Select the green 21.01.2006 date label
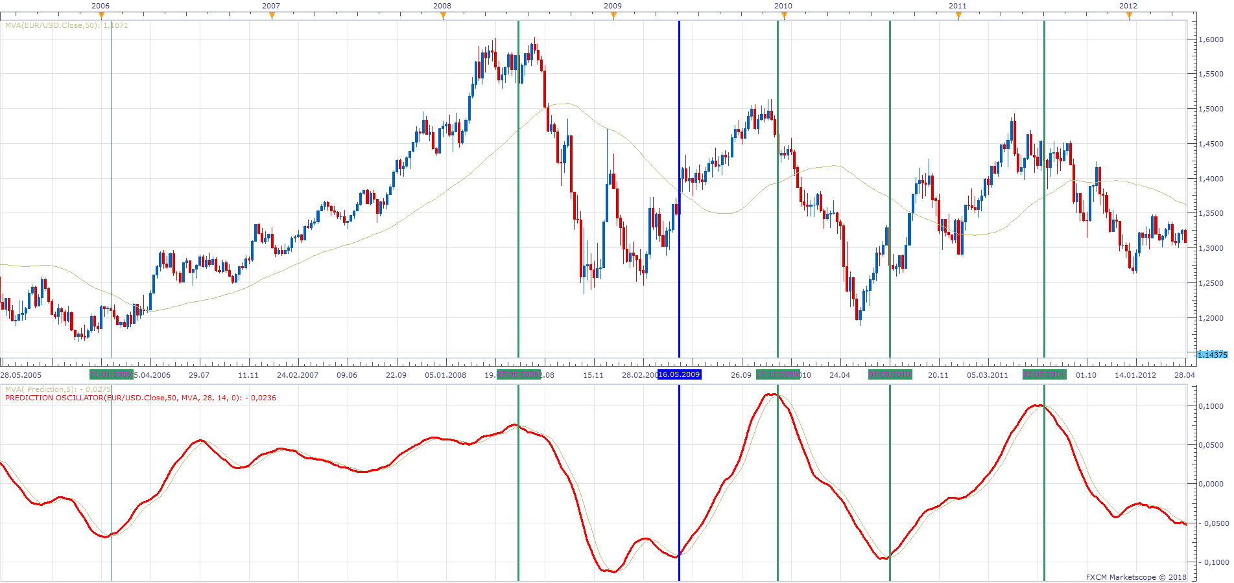Image resolution: width=1234 pixels, height=583 pixels. (112, 374)
